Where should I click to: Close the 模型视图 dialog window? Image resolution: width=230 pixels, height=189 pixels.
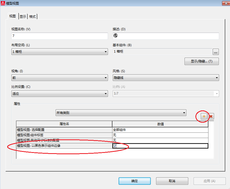coord(225,3)
